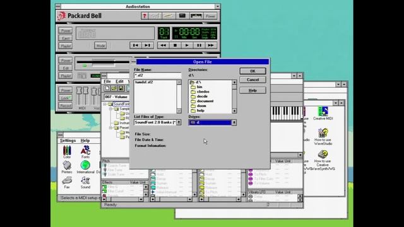Select the document folder in Directories list
This screenshot has width=404, height=227.
[202, 101]
